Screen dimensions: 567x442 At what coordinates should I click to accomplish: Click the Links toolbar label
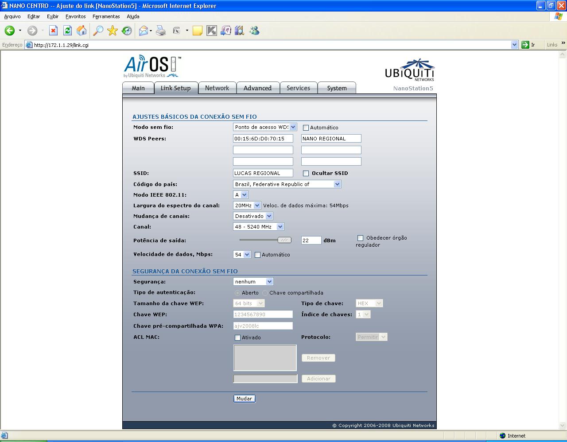[x=552, y=45]
